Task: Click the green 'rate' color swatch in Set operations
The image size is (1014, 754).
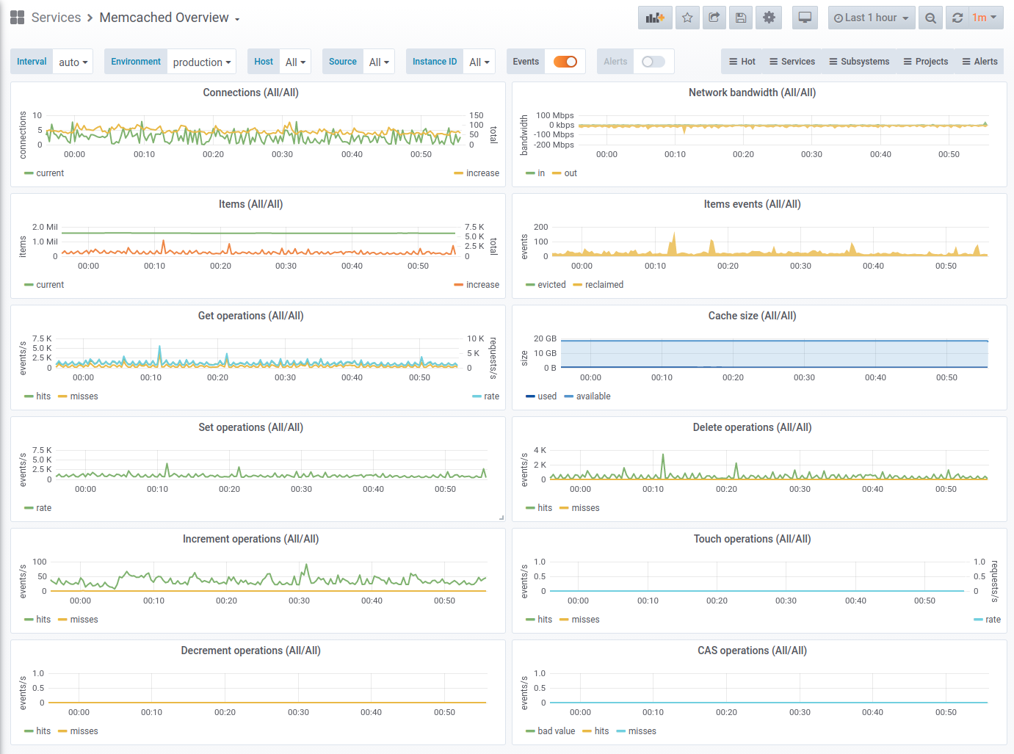Action: [29, 508]
